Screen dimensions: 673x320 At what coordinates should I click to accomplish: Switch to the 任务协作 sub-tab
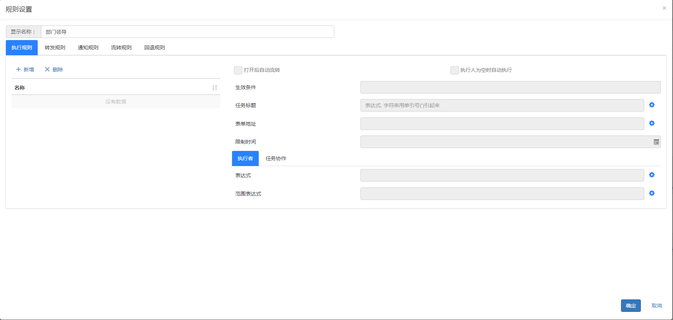[276, 158]
